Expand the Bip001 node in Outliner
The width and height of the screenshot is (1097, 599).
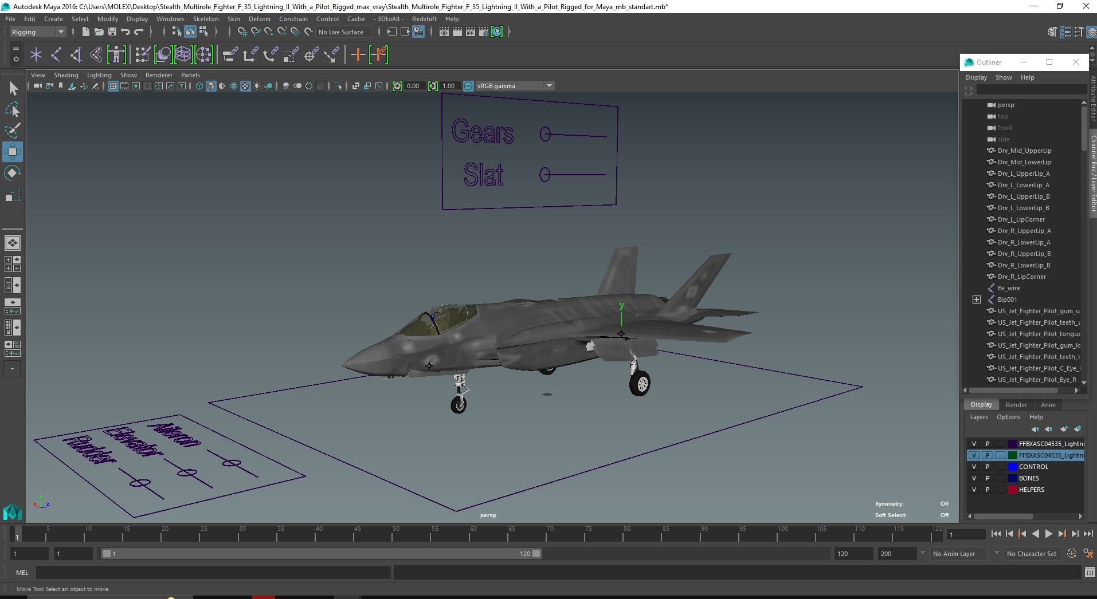coord(977,299)
